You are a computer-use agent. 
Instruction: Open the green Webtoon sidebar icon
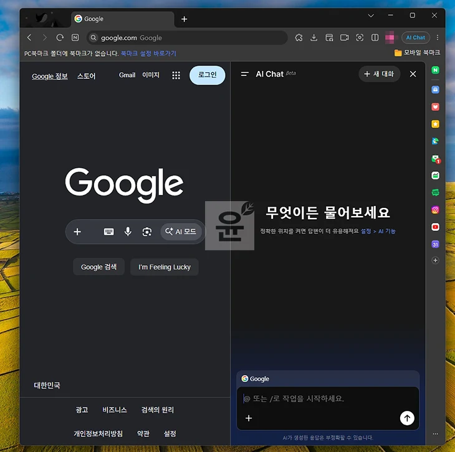pyautogui.click(x=435, y=192)
